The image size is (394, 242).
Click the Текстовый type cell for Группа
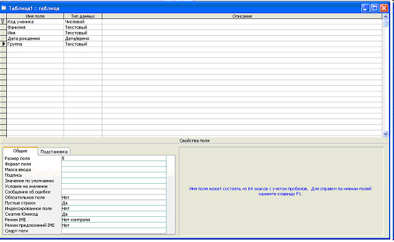[x=83, y=44]
